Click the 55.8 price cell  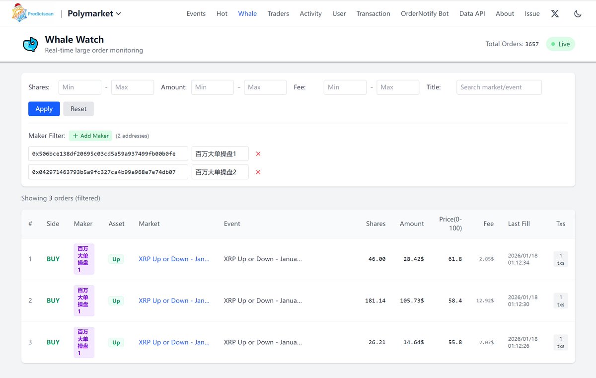[x=455, y=342]
